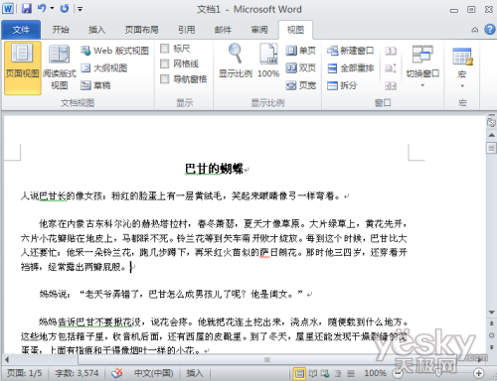Image resolution: width=497 pixels, height=381 pixels.
Task: Click Save icon in Quick Access Toolbar
Action: [x=27, y=8]
